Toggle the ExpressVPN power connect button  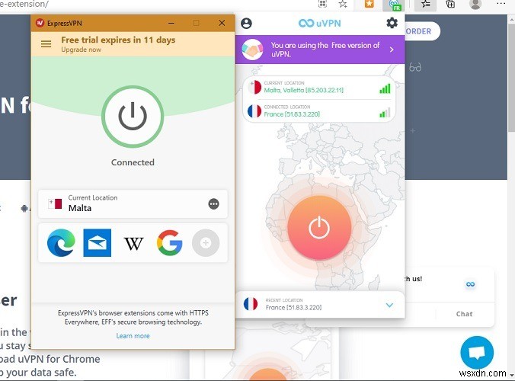(133, 117)
